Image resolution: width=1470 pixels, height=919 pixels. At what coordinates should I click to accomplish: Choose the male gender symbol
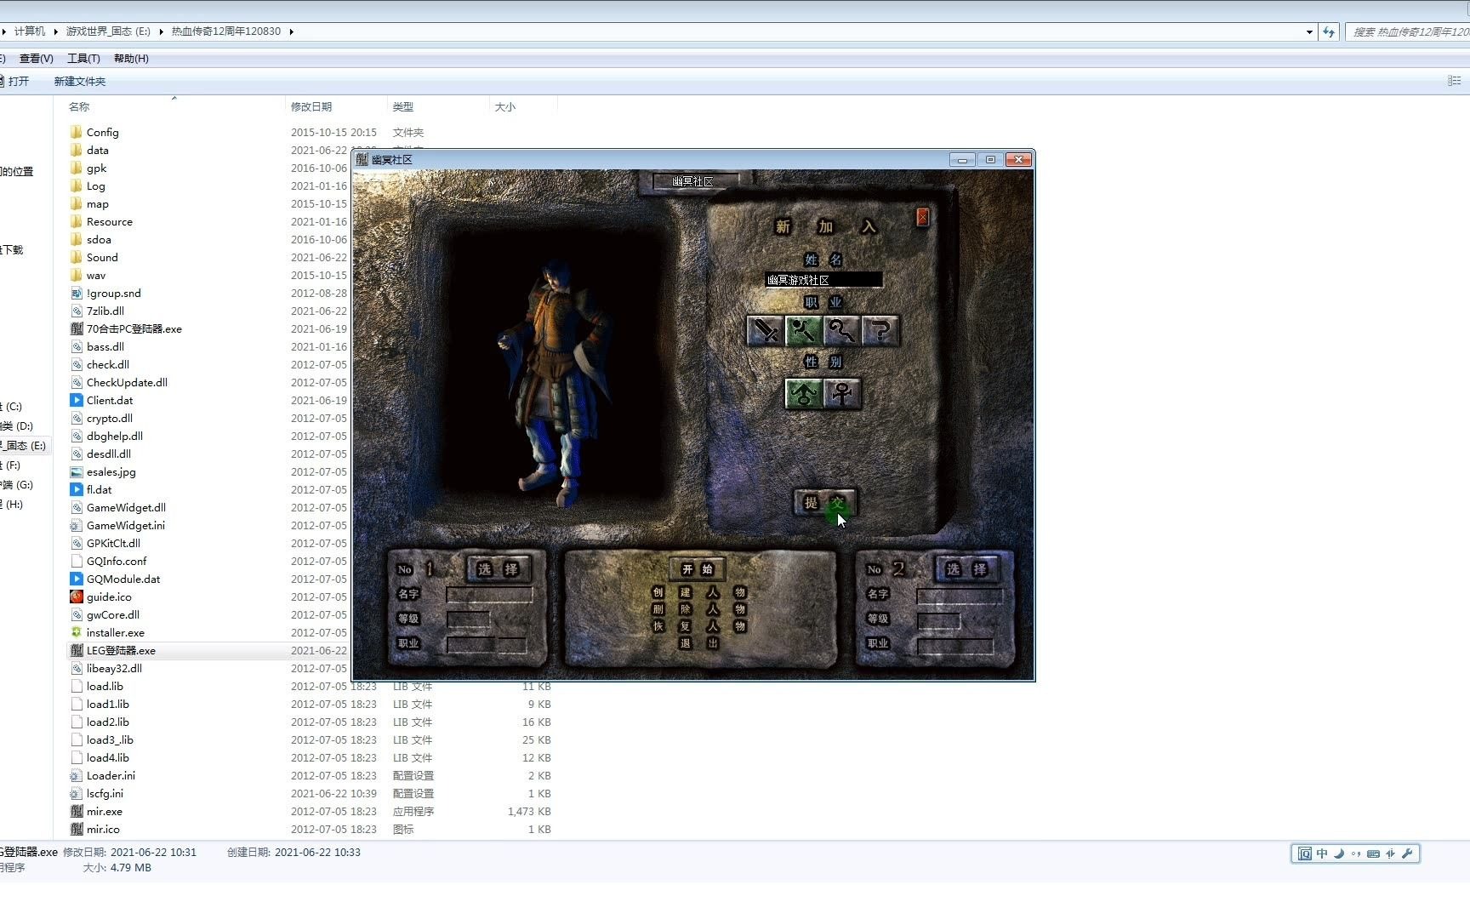(x=803, y=394)
